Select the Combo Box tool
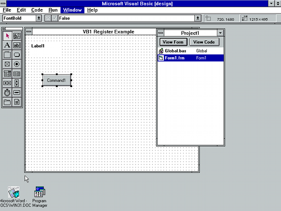The width and height of the screenshot is (281, 211). 7,74
